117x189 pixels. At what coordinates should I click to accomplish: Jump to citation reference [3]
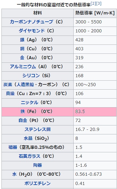click(x=99, y=3)
